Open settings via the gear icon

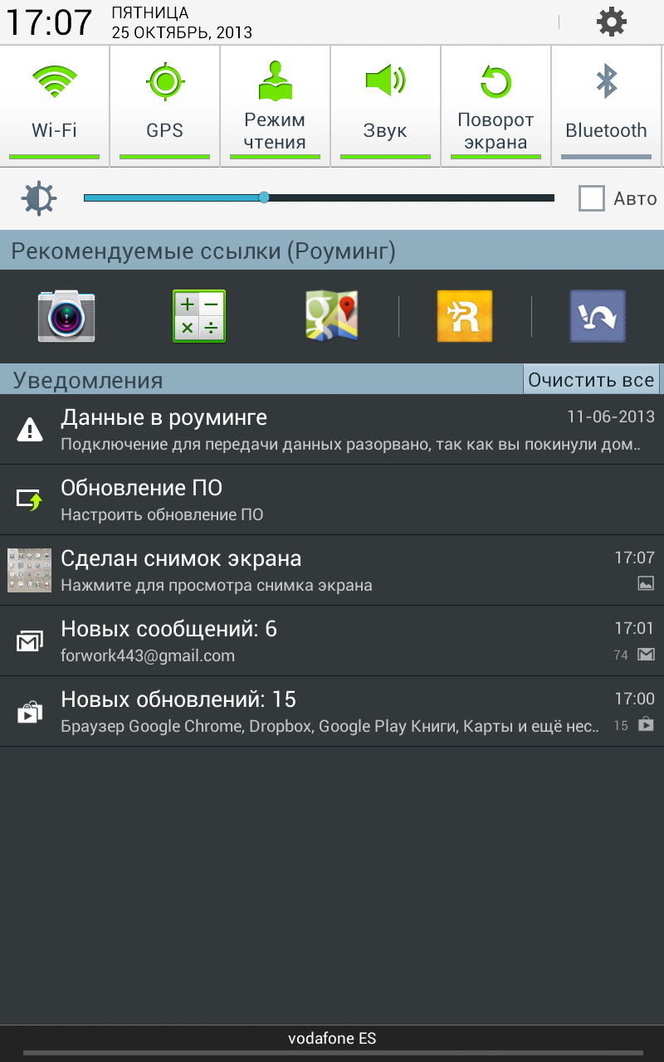point(612,22)
